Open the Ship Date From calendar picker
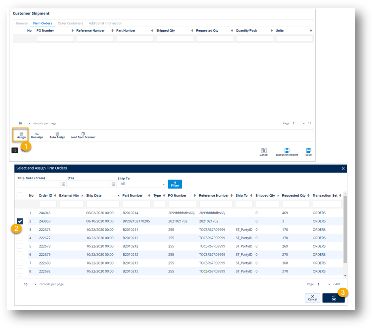 pyautogui.click(x=63, y=184)
